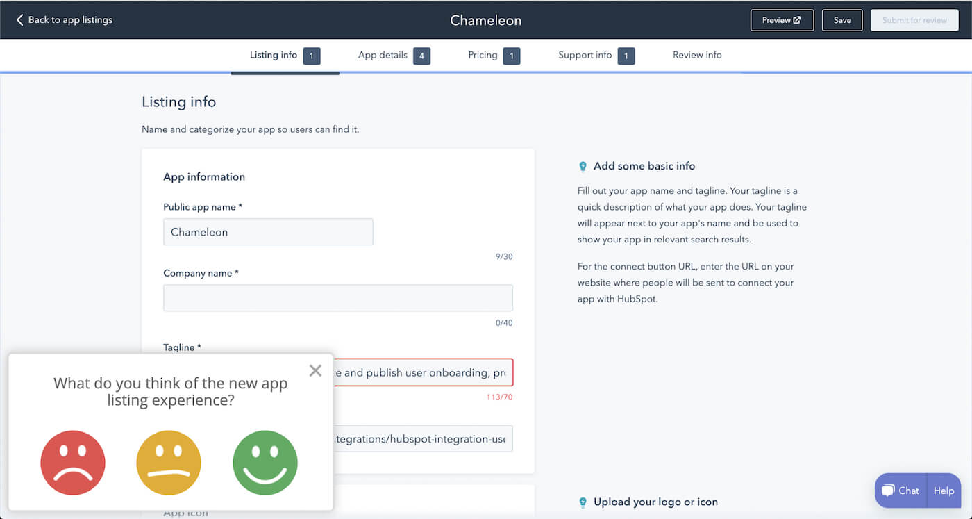Click the empty Company name field
This screenshot has height=519, width=972.
click(x=337, y=297)
